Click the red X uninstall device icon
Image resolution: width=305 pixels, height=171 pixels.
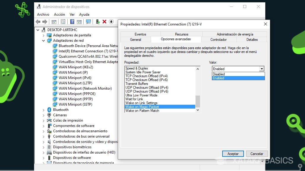tap(104, 21)
